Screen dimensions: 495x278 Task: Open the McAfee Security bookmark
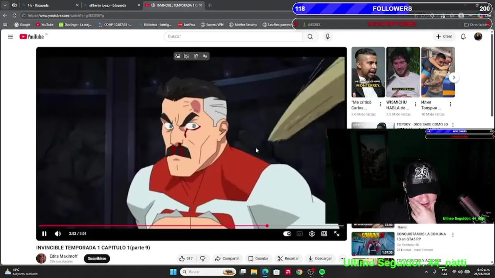tap(243, 25)
